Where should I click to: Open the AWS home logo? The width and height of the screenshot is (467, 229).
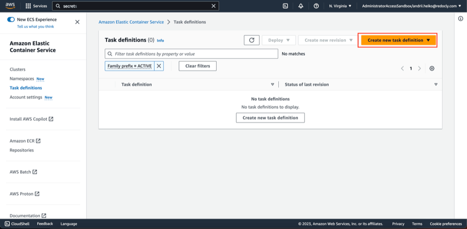(10, 6)
